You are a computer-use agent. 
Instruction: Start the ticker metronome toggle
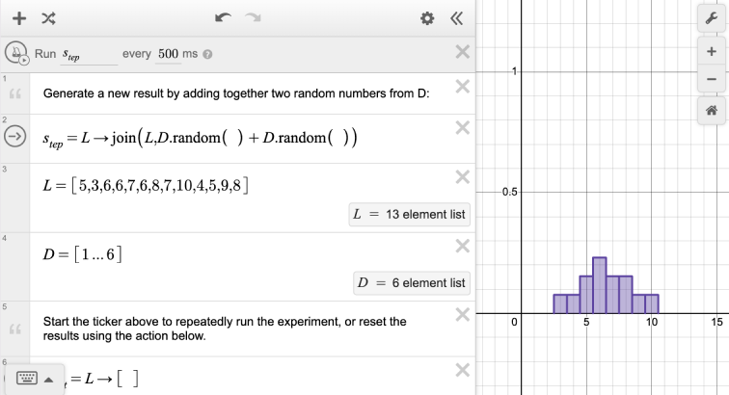[x=16, y=54]
